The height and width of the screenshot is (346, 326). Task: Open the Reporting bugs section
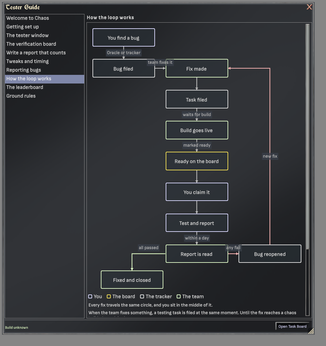pyautogui.click(x=45, y=70)
